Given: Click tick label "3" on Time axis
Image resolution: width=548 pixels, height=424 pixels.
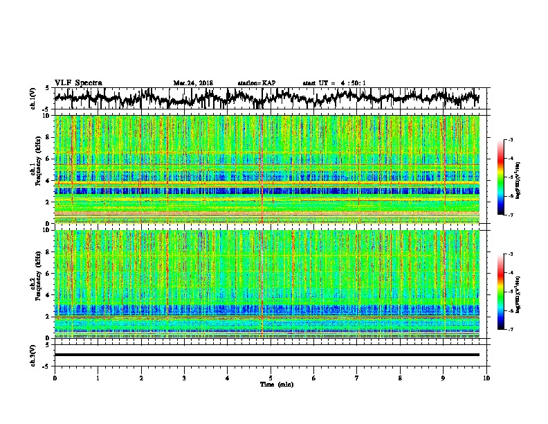Looking at the screenshot, I should coord(184,378).
